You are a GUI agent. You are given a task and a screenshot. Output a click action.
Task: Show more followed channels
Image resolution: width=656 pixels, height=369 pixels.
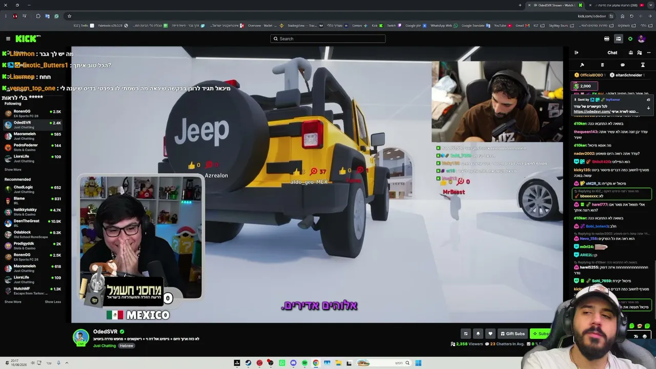click(13, 170)
